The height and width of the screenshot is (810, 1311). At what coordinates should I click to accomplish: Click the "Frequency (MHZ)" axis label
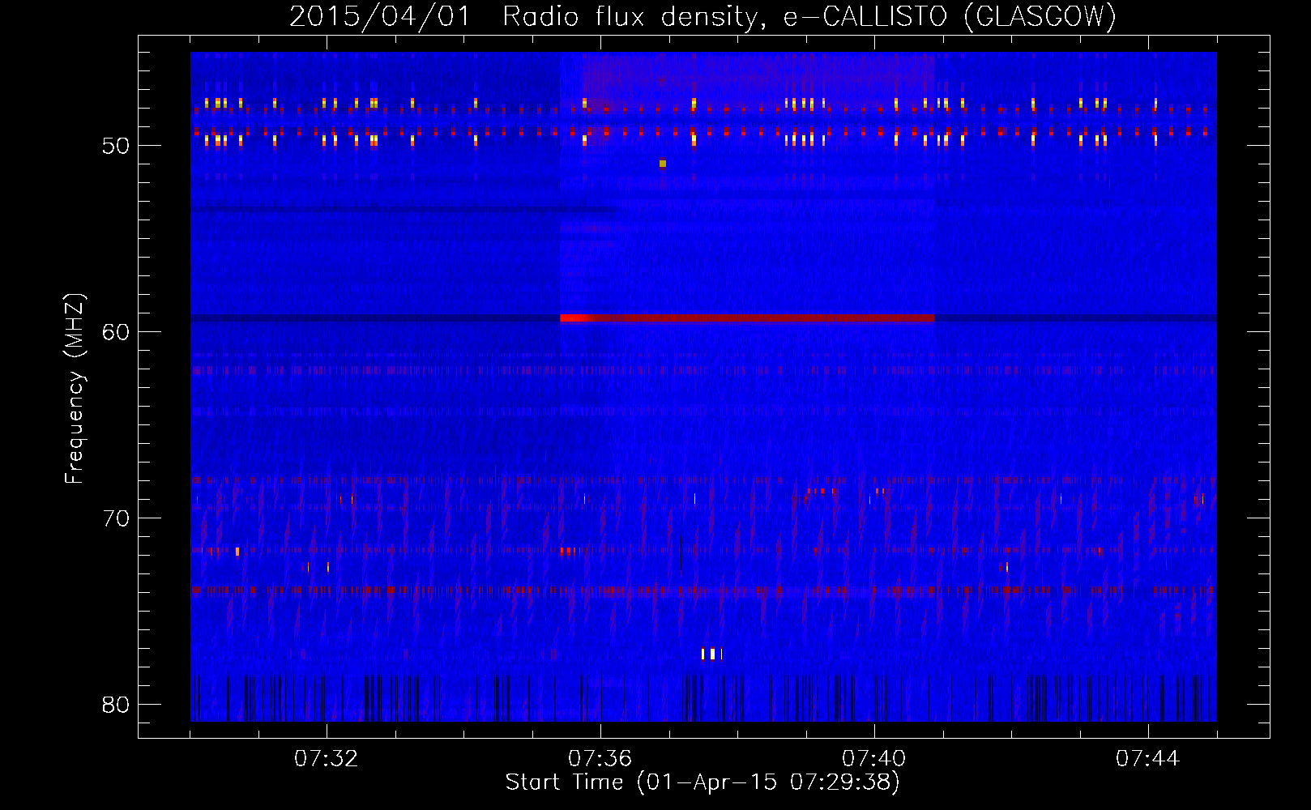coord(75,389)
